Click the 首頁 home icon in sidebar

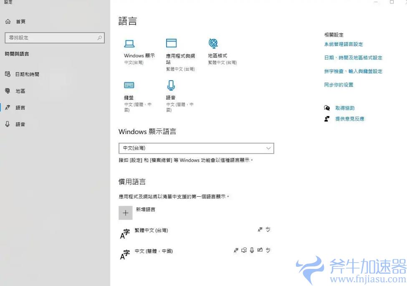[8, 22]
